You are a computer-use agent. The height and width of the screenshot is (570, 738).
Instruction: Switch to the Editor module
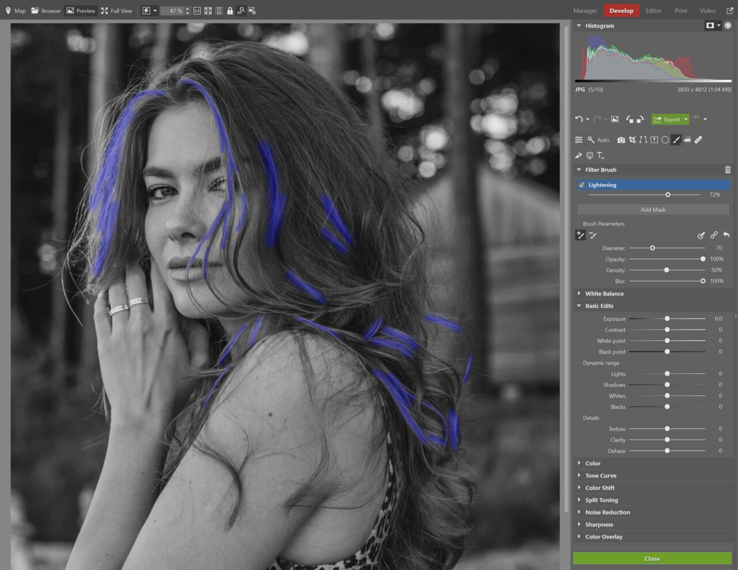click(x=653, y=10)
